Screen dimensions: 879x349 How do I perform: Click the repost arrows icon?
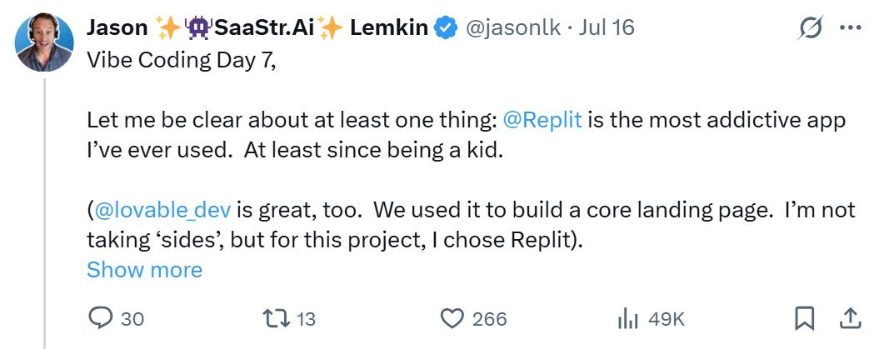pyautogui.click(x=276, y=319)
